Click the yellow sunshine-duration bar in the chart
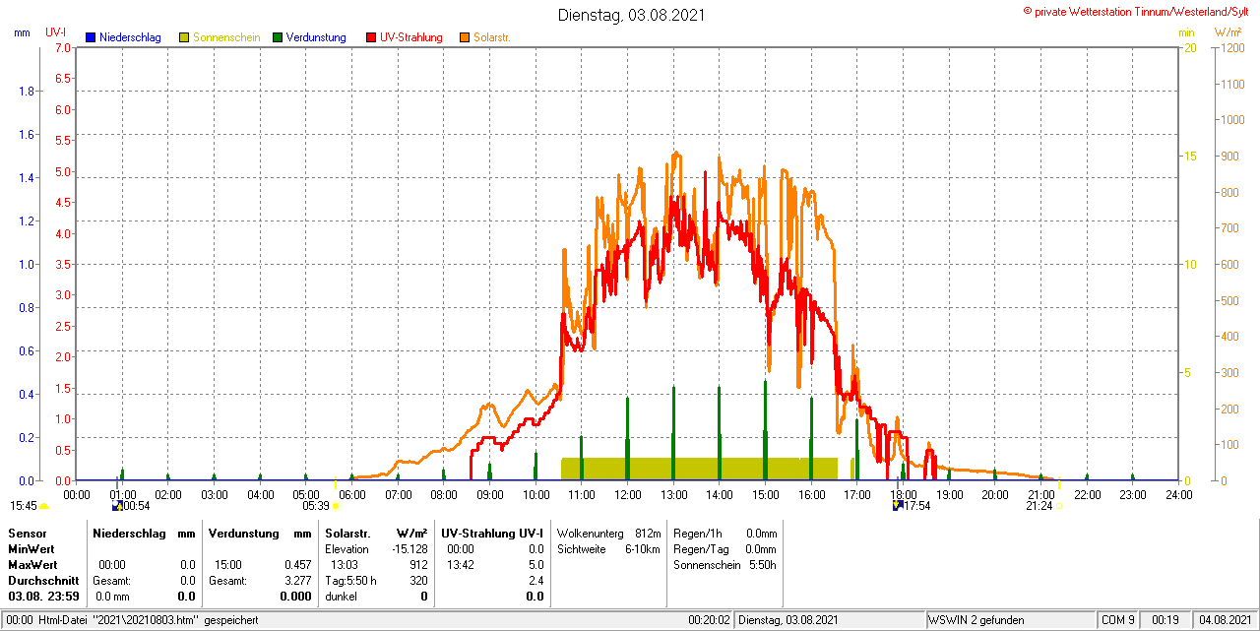Image resolution: width=1260 pixels, height=631 pixels. pyautogui.click(x=699, y=469)
